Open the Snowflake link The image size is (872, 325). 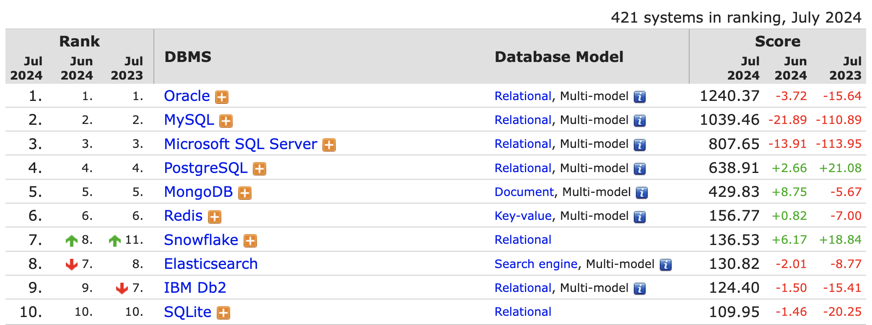pyautogui.click(x=201, y=240)
